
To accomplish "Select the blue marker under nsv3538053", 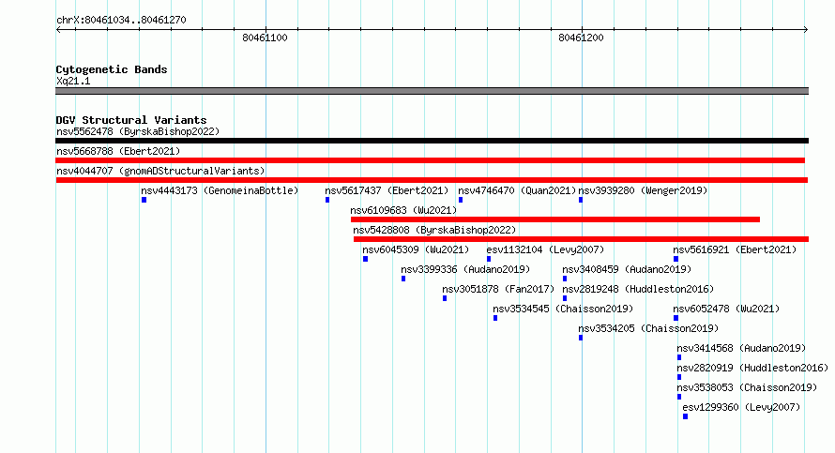I will point(679,397).
